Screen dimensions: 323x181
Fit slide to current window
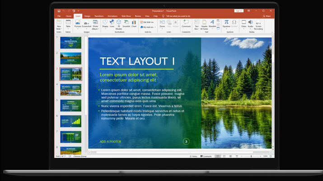(271, 156)
